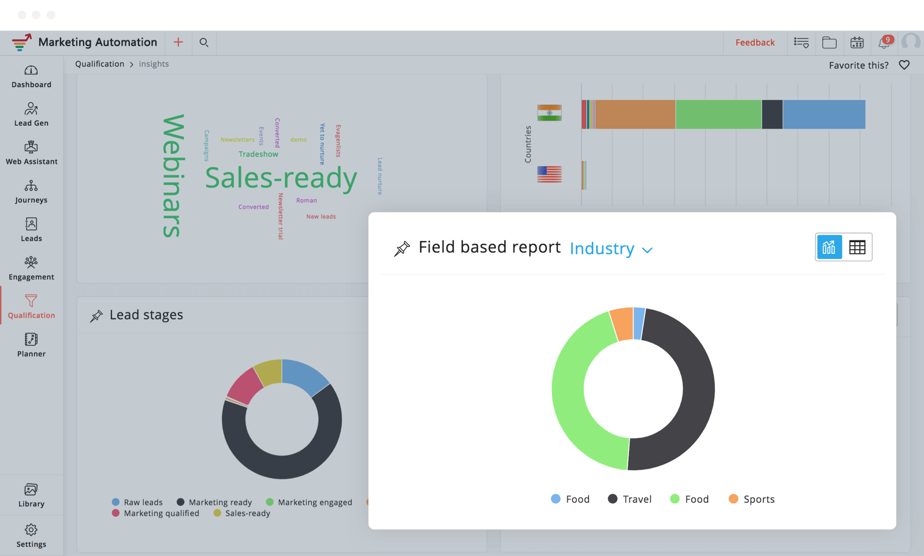Click insights in the breadcrumb

[x=154, y=64]
